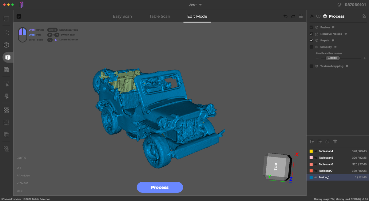Enable the Simplify processing step
Viewport: 369px width, 201px height.
pyautogui.click(x=311, y=47)
